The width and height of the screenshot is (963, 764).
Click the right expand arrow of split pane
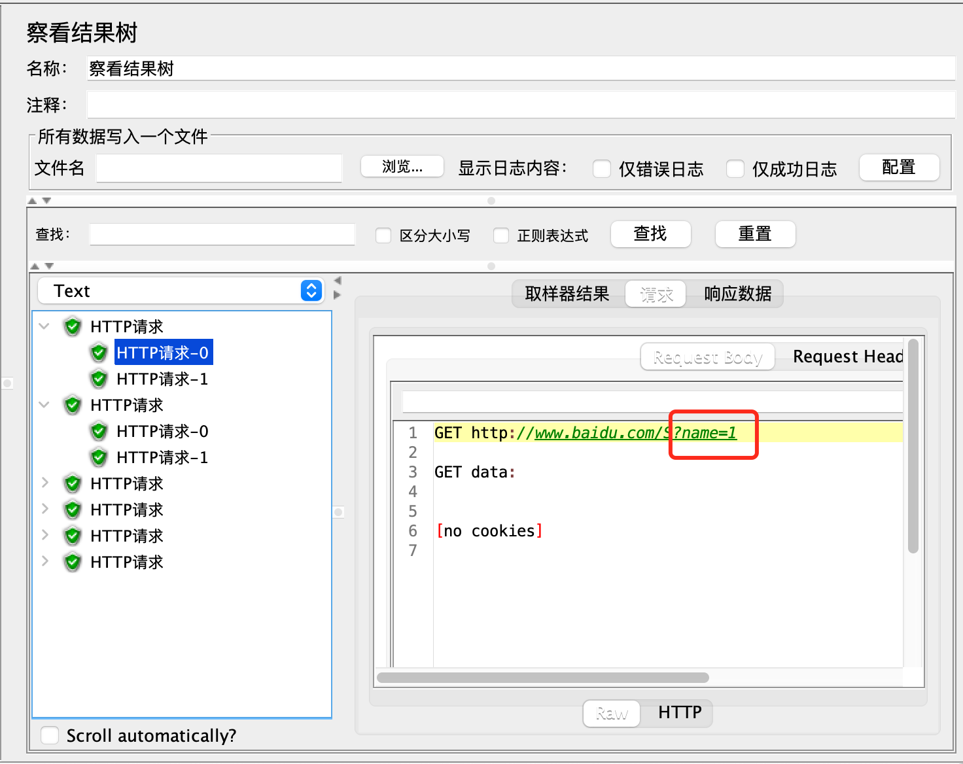(x=338, y=295)
